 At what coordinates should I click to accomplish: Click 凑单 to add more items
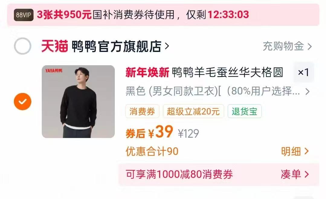coord(295,174)
